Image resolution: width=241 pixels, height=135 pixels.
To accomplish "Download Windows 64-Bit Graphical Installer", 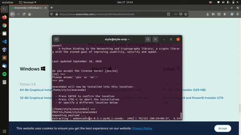I will [36, 90].
